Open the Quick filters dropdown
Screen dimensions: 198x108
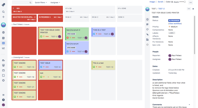[41, 2]
